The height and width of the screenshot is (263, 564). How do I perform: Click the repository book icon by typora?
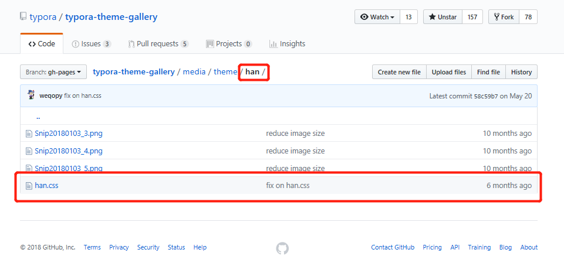(23, 17)
